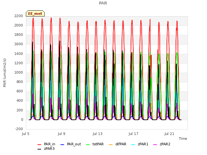The height and width of the screenshot is (155, 207).
Task: Click the 600 y-axis tick label
Action: [20, 91]
